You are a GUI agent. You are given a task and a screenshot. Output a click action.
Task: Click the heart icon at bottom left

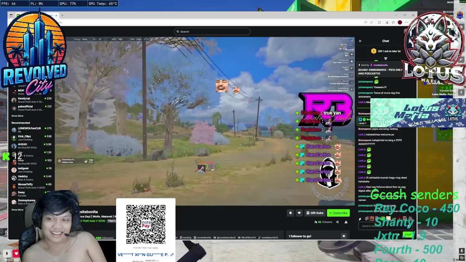tap(16, 254)
